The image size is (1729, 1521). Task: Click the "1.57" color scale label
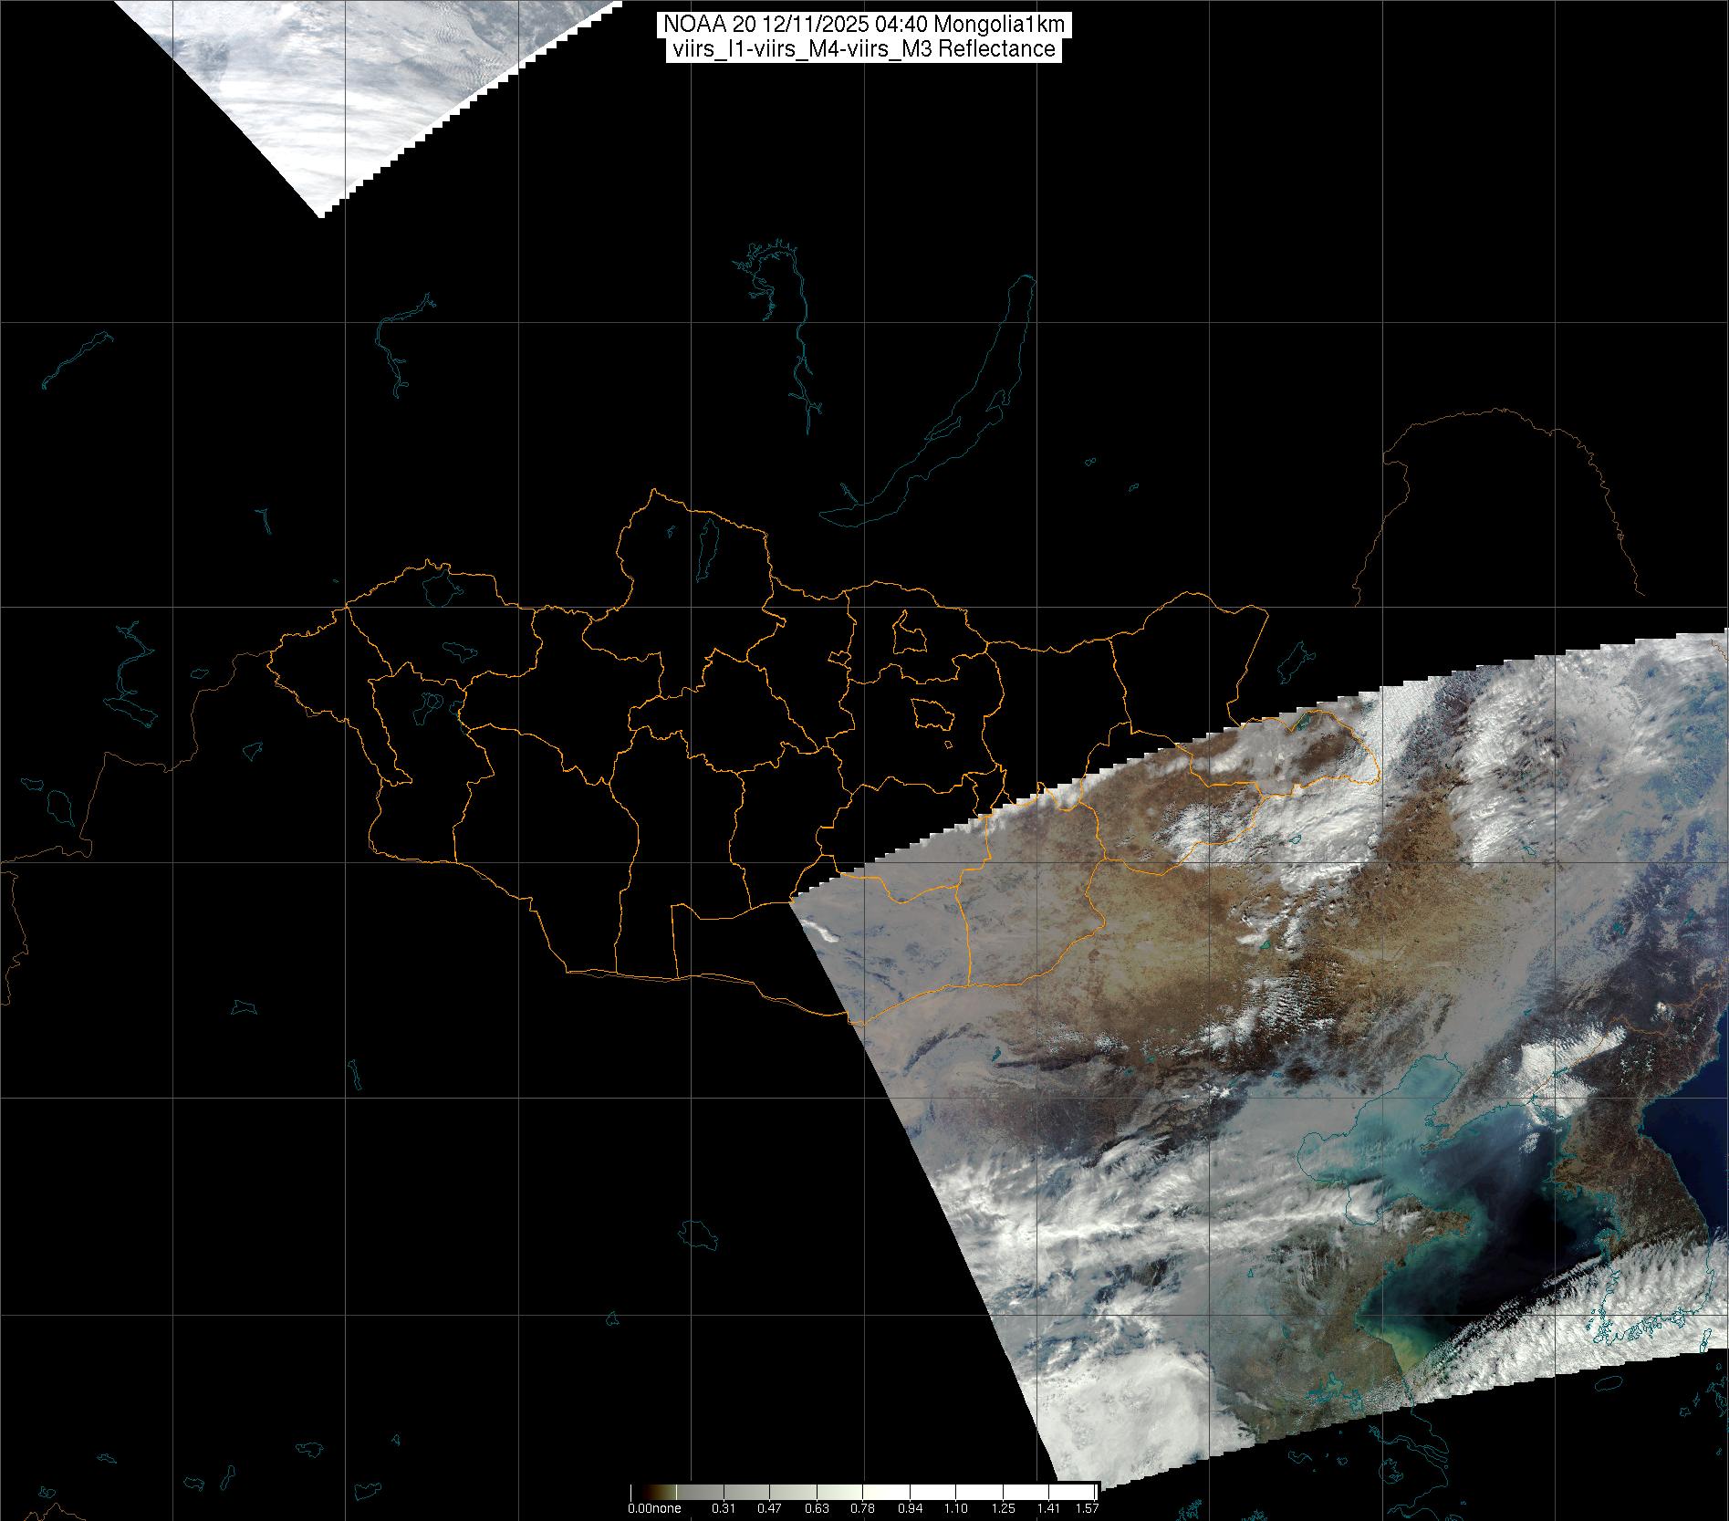point(1087,1508)
